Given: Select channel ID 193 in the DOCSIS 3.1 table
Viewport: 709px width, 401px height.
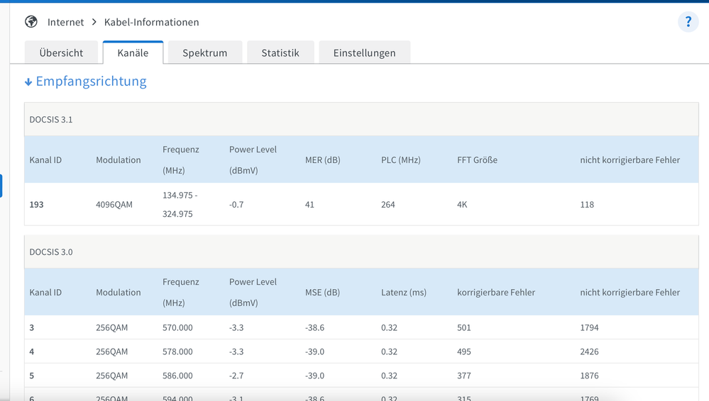Looking at the screenshot, I should (37, 204).
